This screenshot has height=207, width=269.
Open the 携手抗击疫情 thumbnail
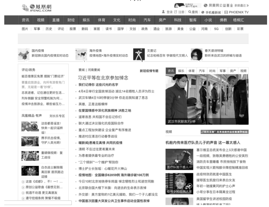(x=30, y=141)
